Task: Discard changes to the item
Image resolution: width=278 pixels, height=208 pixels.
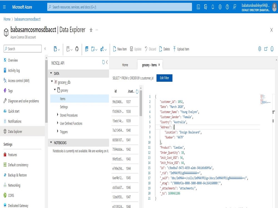Action: tap(150, 49)
